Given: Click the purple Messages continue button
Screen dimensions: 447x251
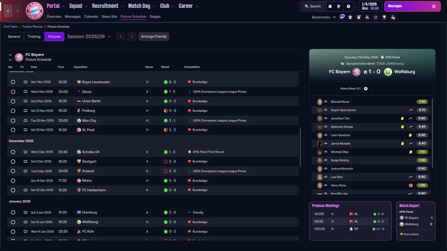Looking at the screenshot, I should tap(412, 6).
